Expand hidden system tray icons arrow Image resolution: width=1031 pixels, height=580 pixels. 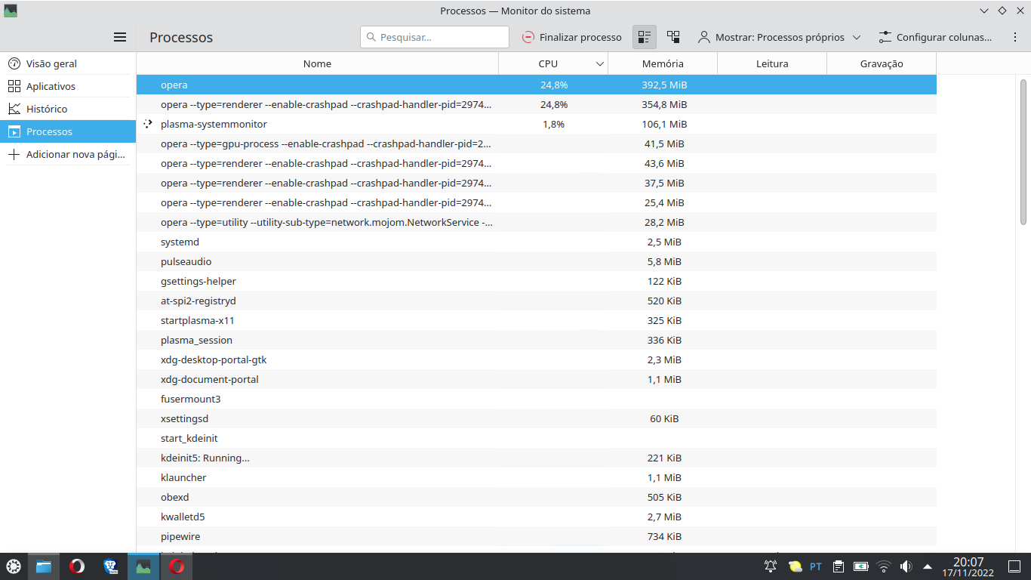pos(928,566)
